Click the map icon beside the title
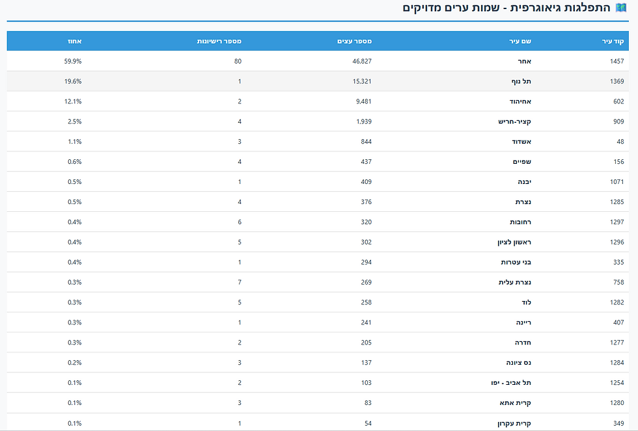 pos(620,8)
